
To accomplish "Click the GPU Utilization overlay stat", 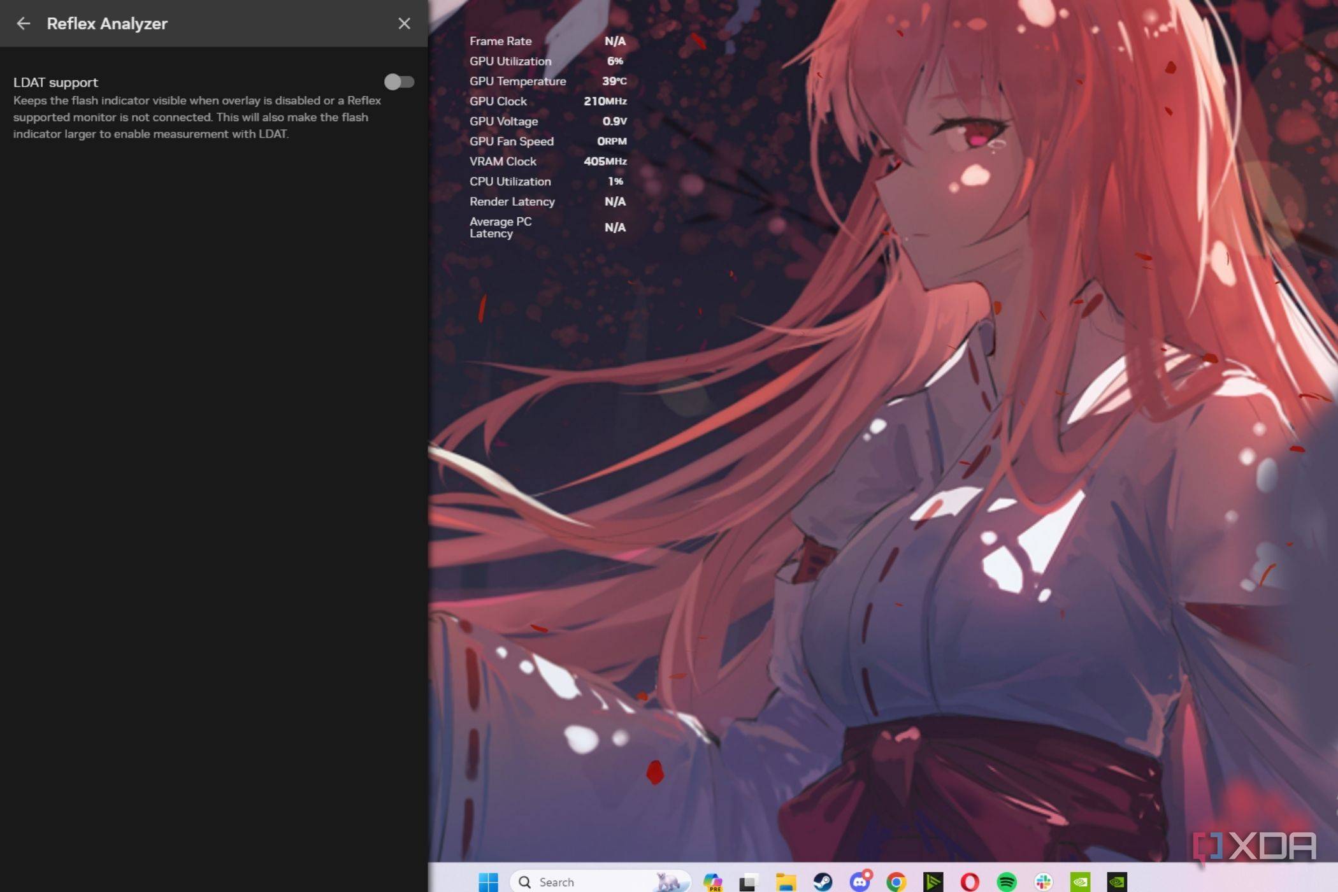I will (x=548, y=61).
